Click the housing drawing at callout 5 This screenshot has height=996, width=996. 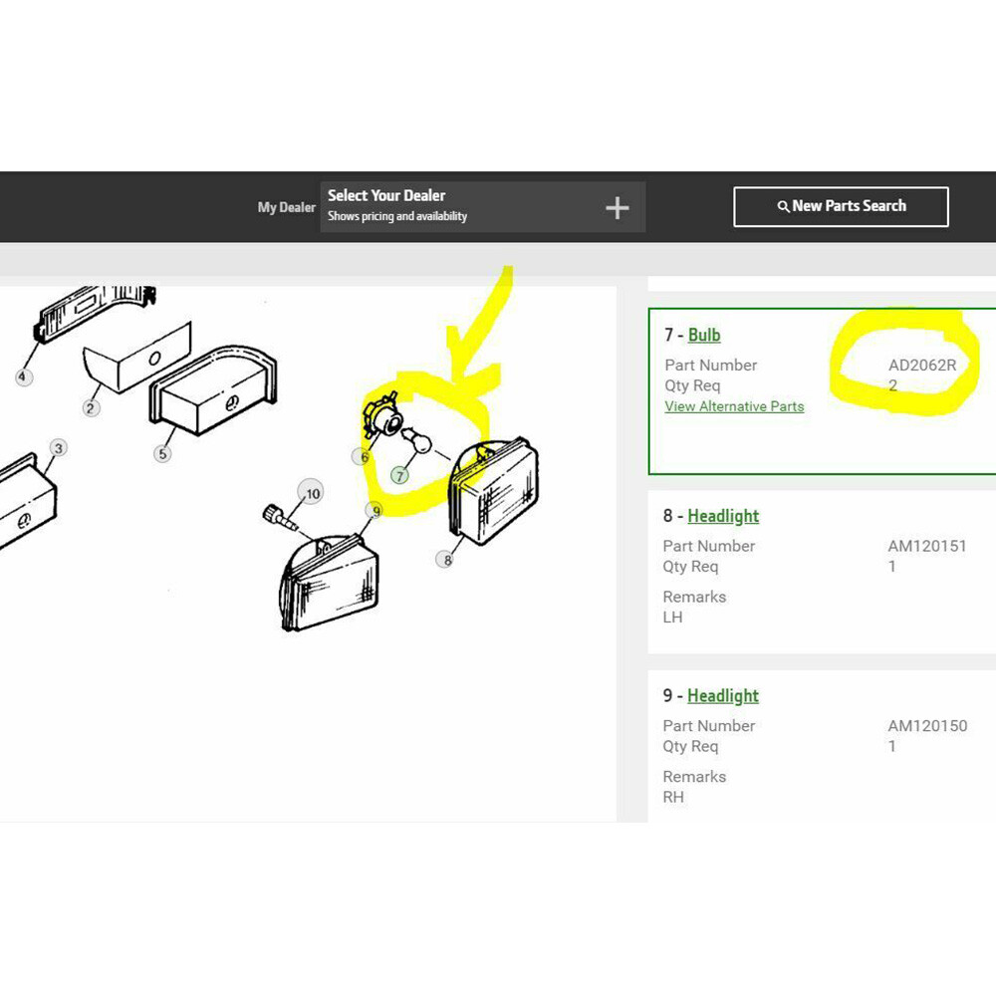[213, 390]
